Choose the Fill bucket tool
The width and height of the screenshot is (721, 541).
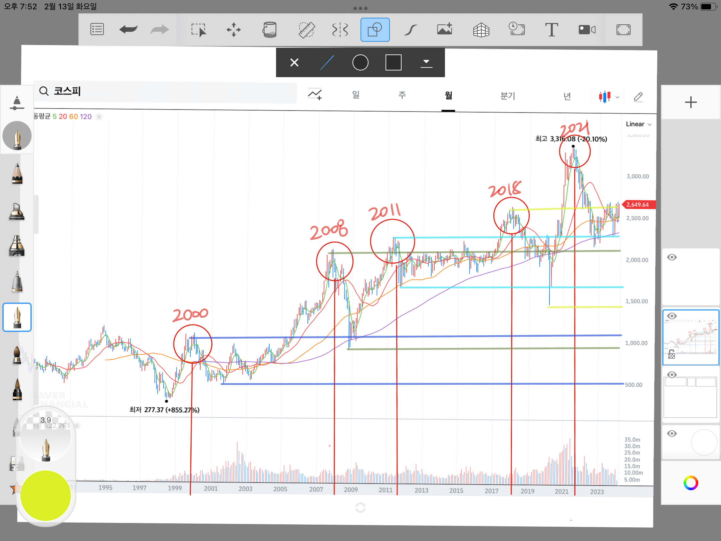[x=269, y=30]
